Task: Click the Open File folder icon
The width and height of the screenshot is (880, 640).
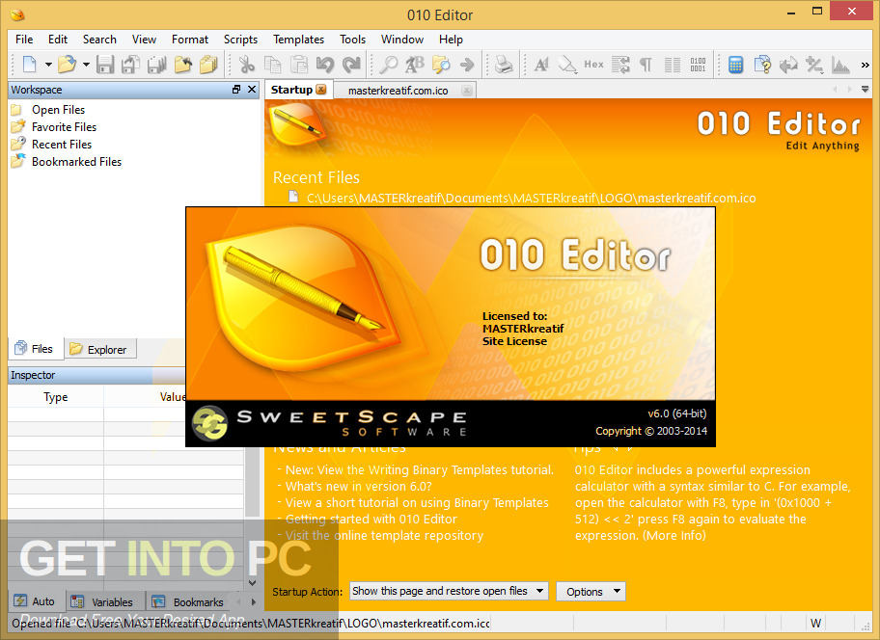Action: point(67,65)
